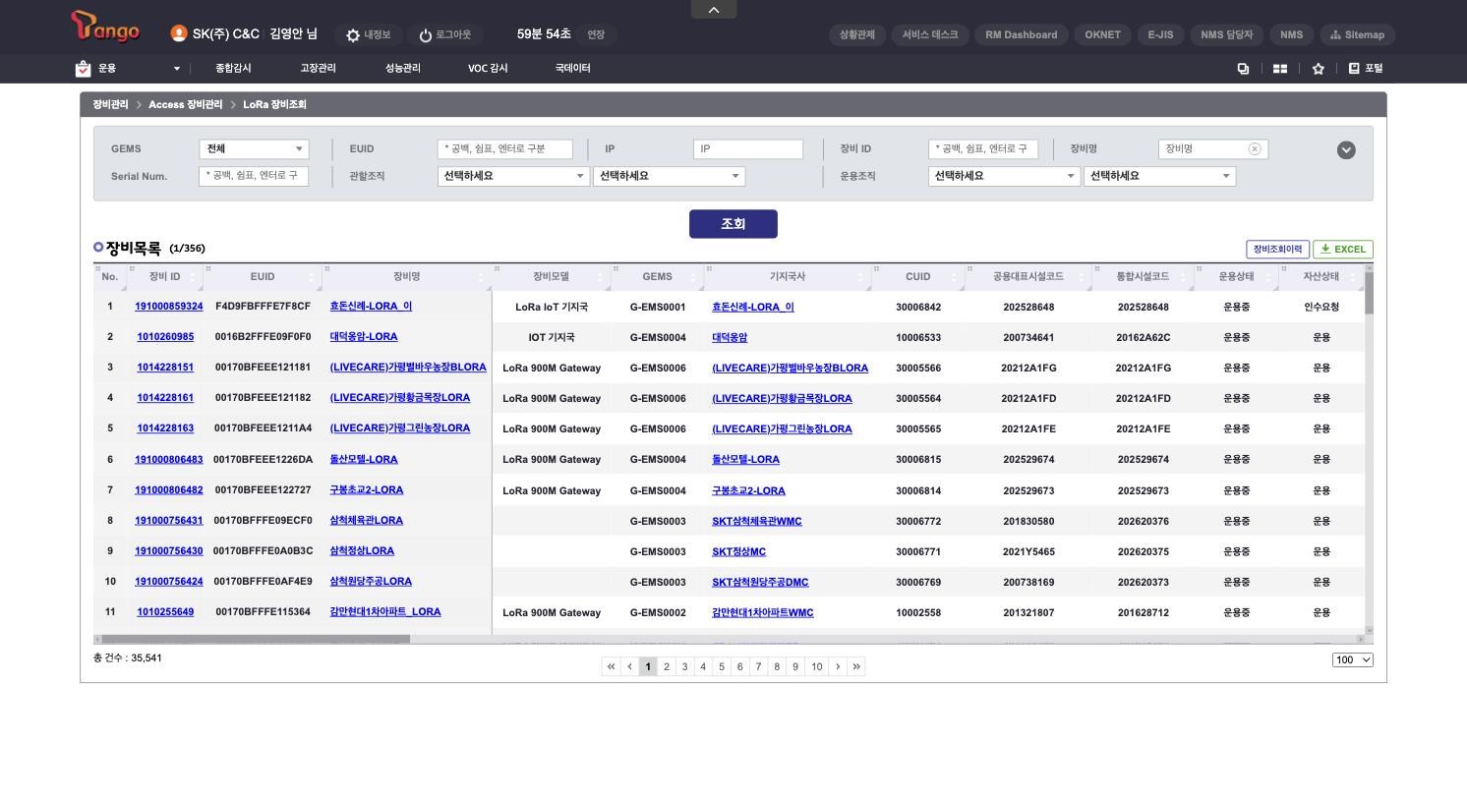Click the grid layout view icon
The width and height of the screenshot is (1467, 798).
coord(1280,69)
